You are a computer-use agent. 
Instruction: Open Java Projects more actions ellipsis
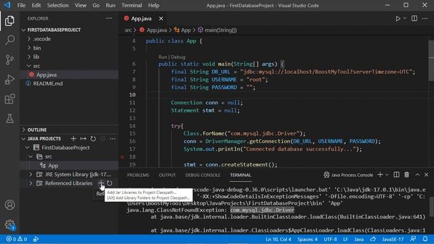coord(113,138)
